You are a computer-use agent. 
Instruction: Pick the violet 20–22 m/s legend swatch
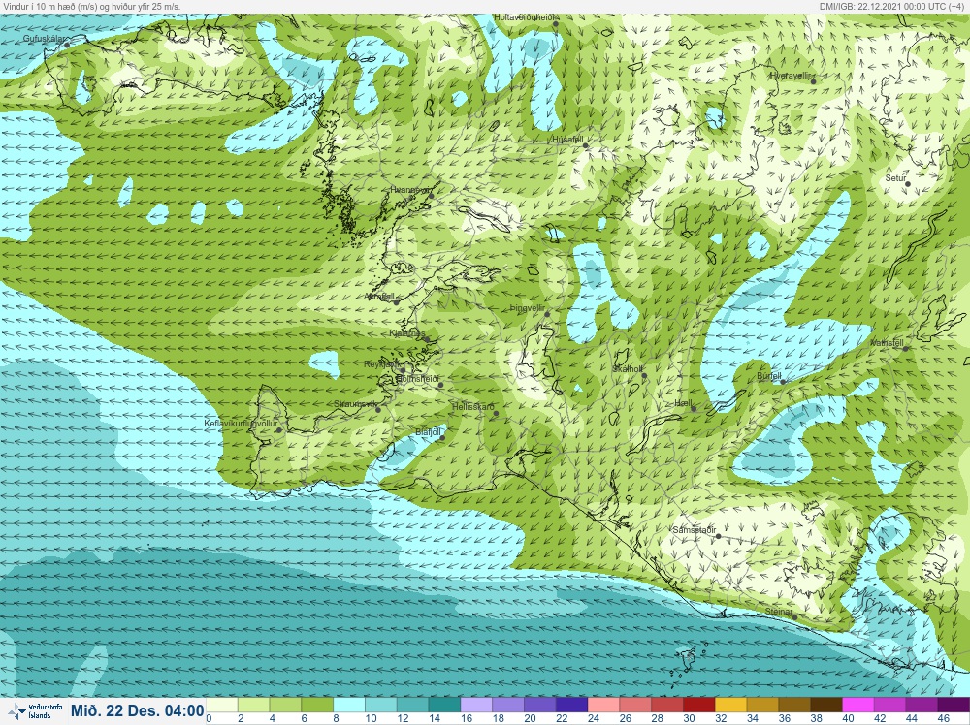pos(540,706)
